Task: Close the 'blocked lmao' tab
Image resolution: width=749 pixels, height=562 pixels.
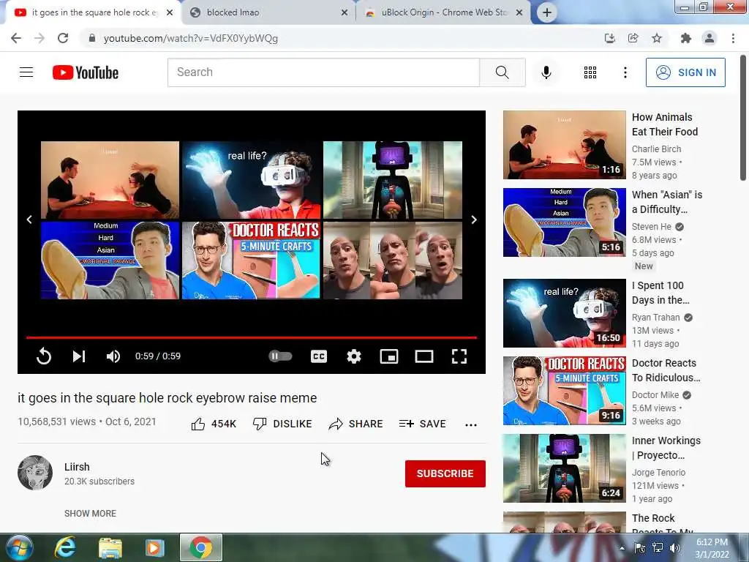Action: (x=345, y=12)
